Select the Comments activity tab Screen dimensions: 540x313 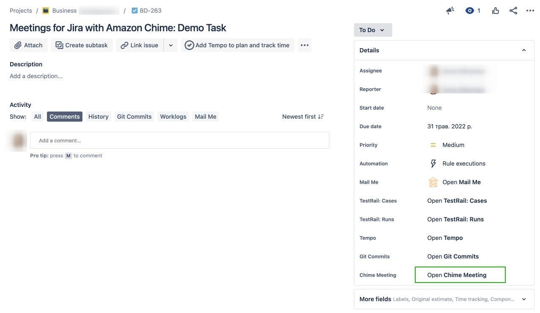pos(65,117)
